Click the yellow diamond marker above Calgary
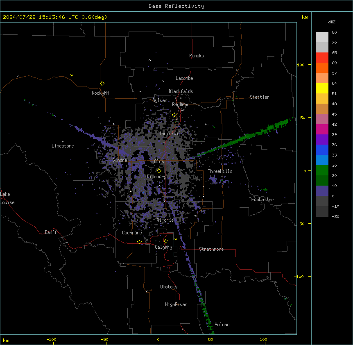 (x=166, y=241)
